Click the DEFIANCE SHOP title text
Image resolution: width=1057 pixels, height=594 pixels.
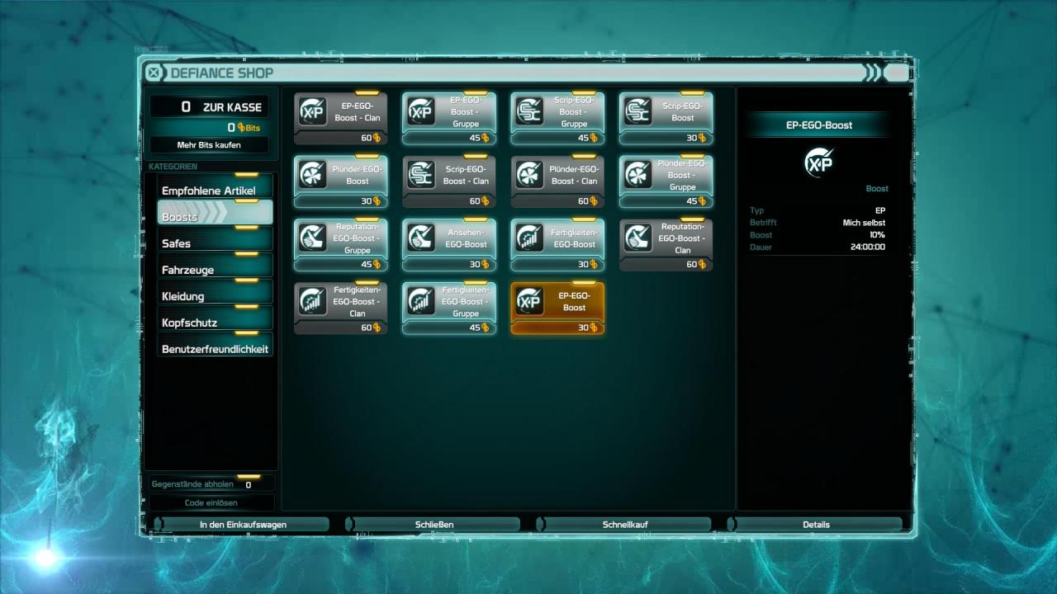coord(221,73)
